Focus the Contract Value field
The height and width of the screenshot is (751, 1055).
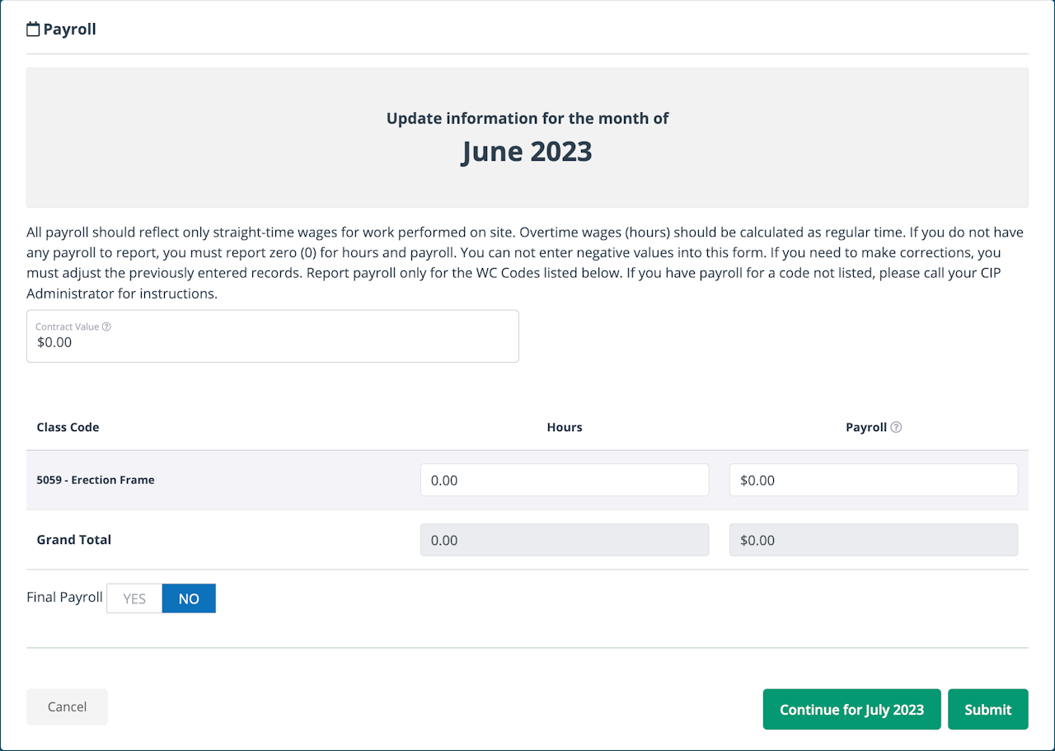click(273, 342)
